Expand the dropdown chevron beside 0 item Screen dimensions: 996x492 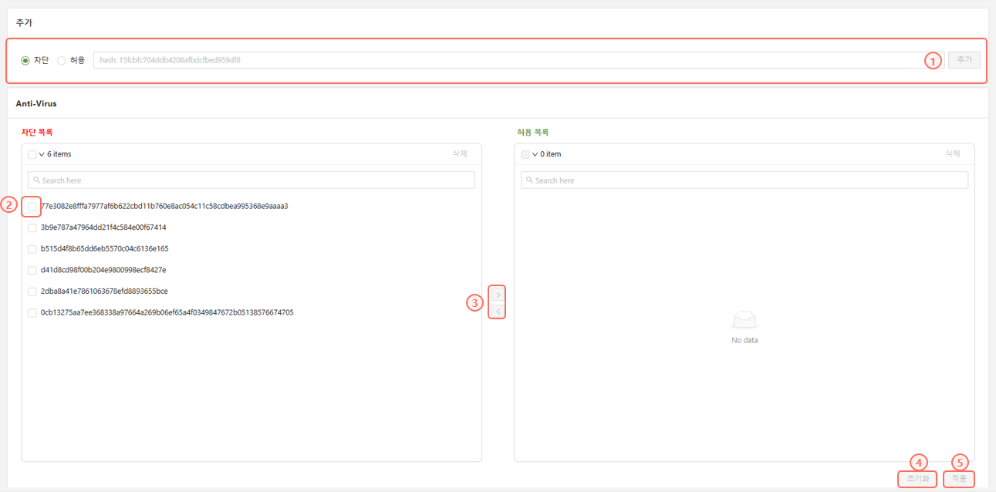click(535, 154)
